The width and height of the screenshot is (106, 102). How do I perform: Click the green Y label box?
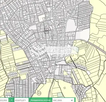tap(12, 100)
